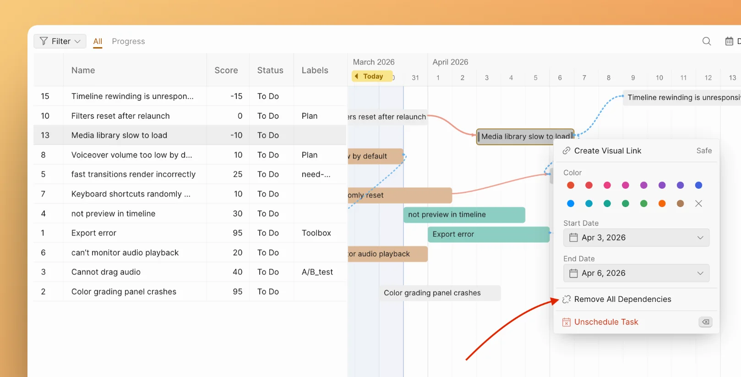Click the calendar icon in top toolbar
The width and height of the screenshot is (741, 377).
[x=729, y=41]
